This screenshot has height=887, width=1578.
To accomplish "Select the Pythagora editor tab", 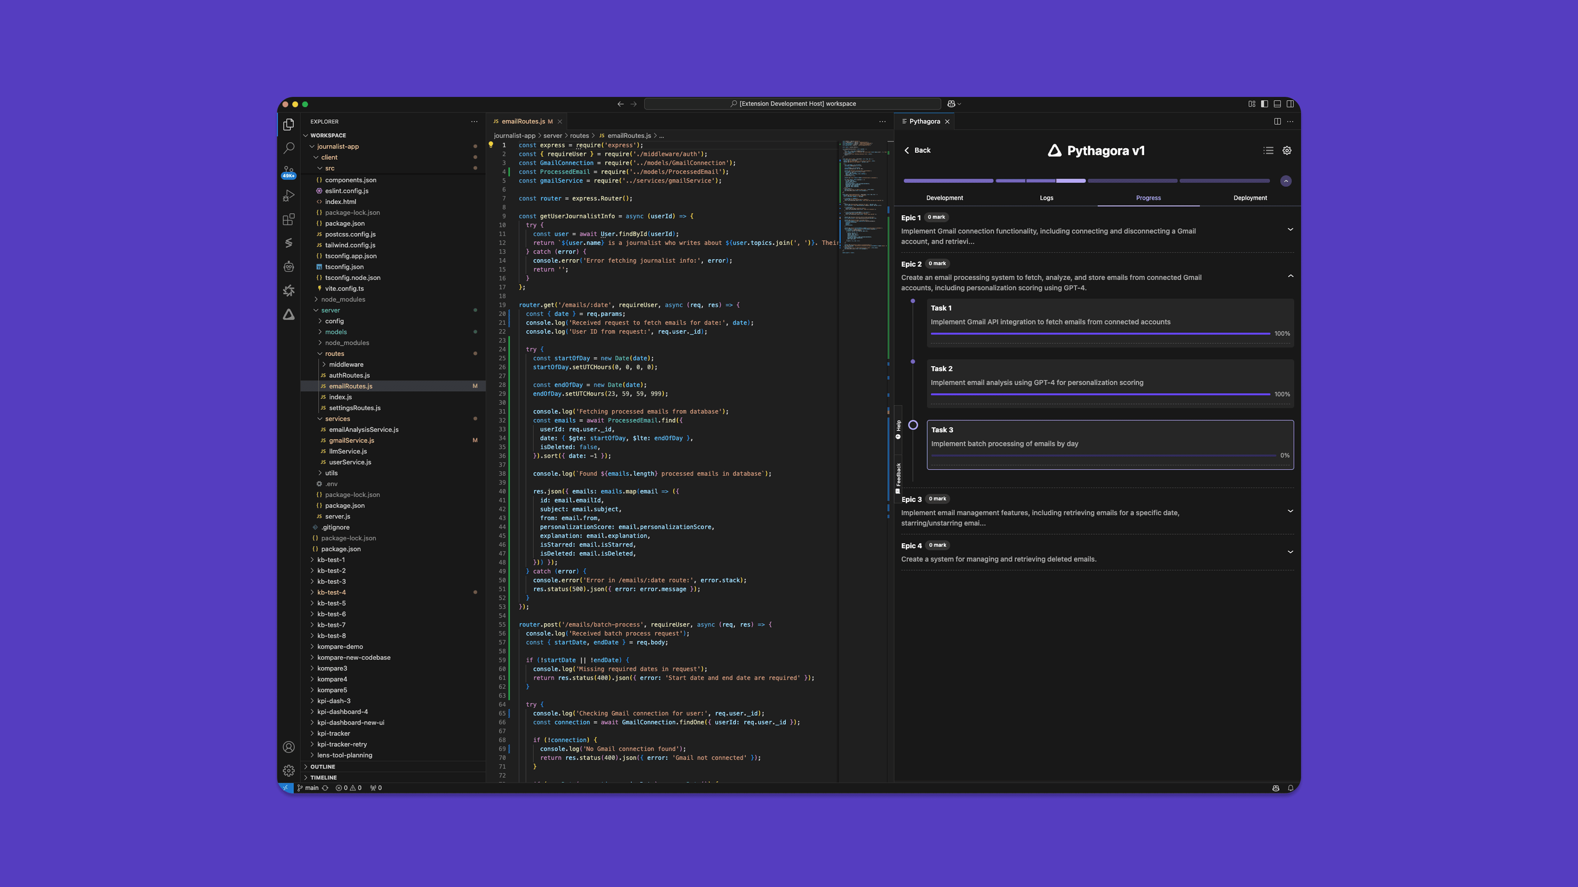I will tap(925, 121).
